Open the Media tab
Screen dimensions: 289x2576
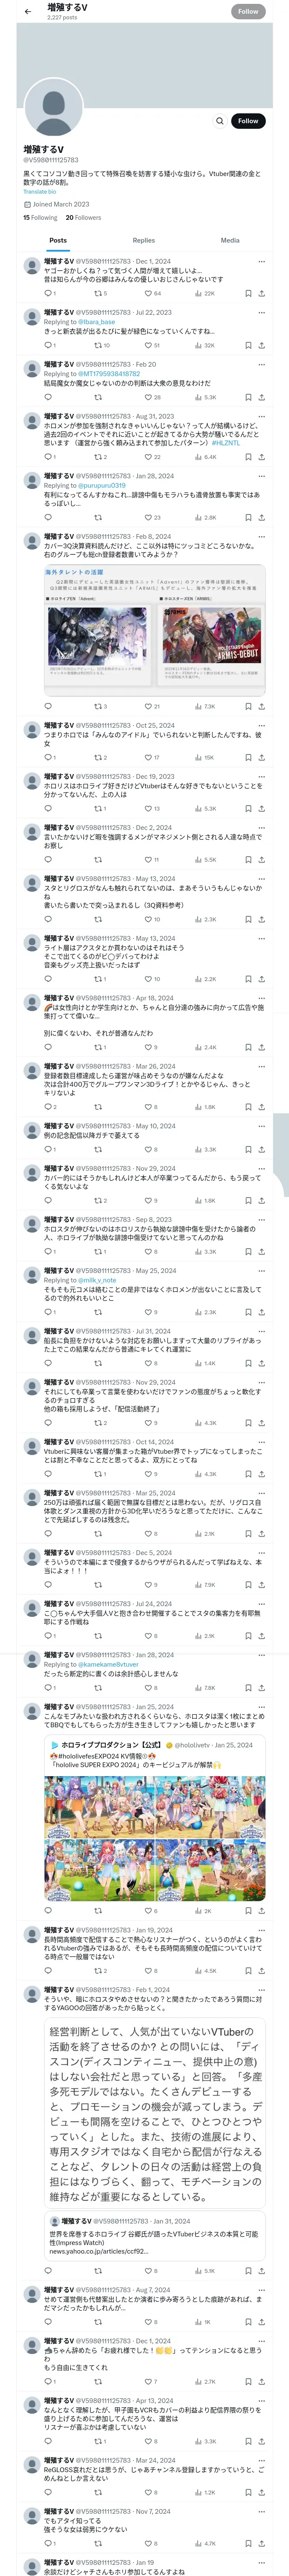coord(229,240)
